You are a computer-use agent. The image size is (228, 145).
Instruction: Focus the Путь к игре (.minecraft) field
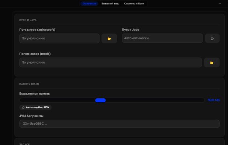pyautogui.click(x=59, y=38)
